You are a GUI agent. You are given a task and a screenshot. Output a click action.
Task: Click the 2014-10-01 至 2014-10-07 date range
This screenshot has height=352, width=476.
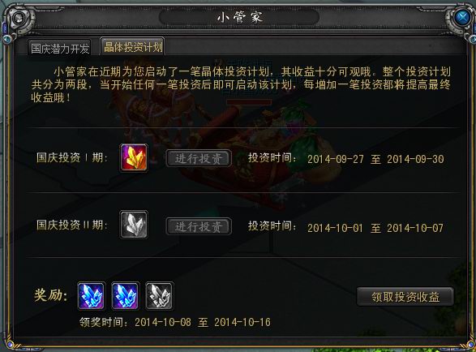pos(375,228)
